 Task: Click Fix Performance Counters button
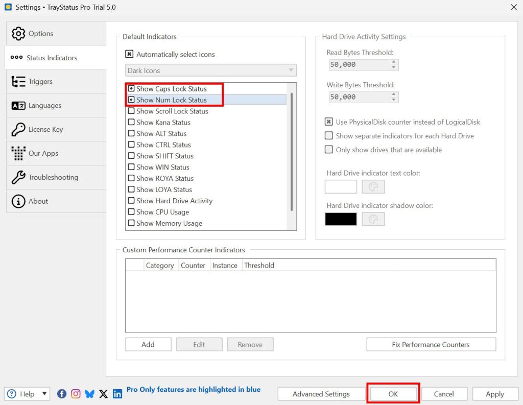tap(431, 344)
